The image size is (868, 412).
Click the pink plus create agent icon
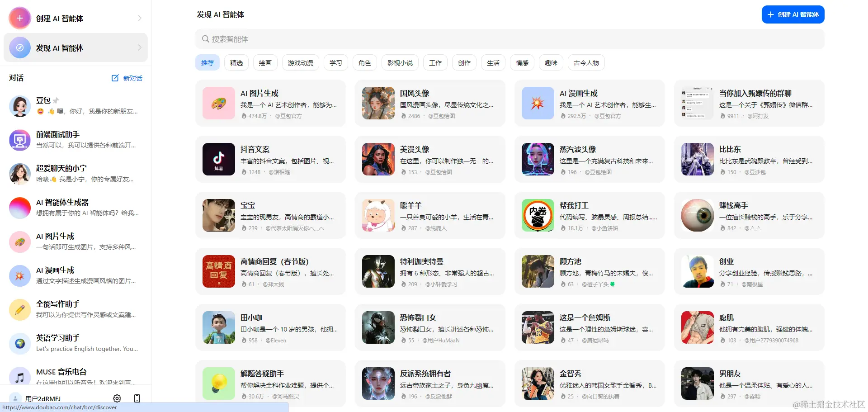[x=20, y=18]
